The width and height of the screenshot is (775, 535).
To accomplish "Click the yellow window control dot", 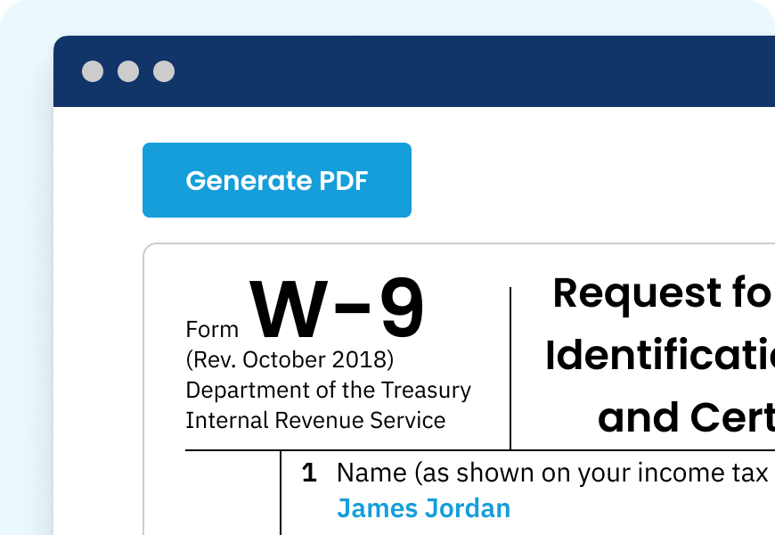I will point(127,70).
